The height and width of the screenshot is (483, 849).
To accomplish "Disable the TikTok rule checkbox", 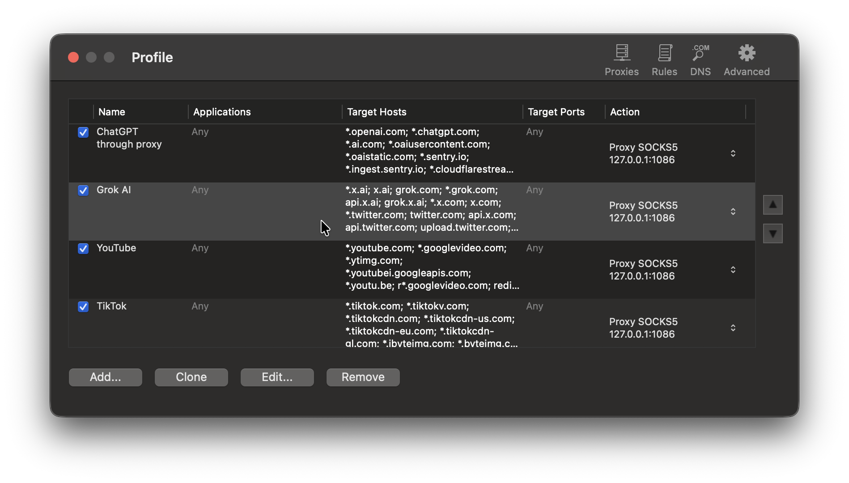I will 83,307.
